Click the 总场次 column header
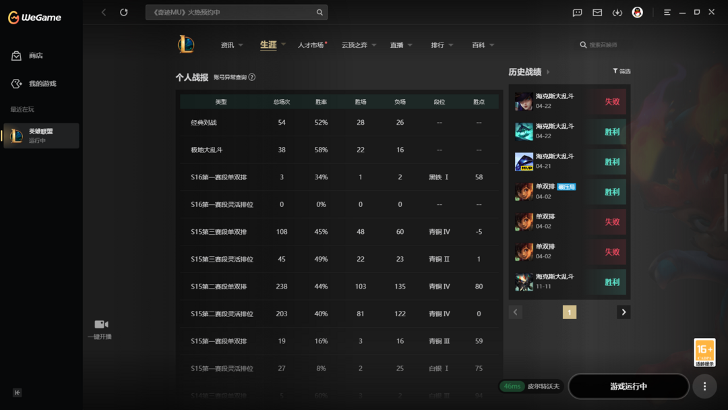The width and height of the screenshot is (728, 410). 282,102
